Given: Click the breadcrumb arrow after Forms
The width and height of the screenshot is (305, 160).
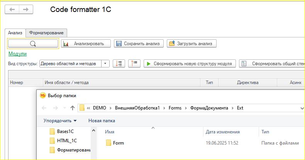Looking at the screenshot, I should 186,108.
